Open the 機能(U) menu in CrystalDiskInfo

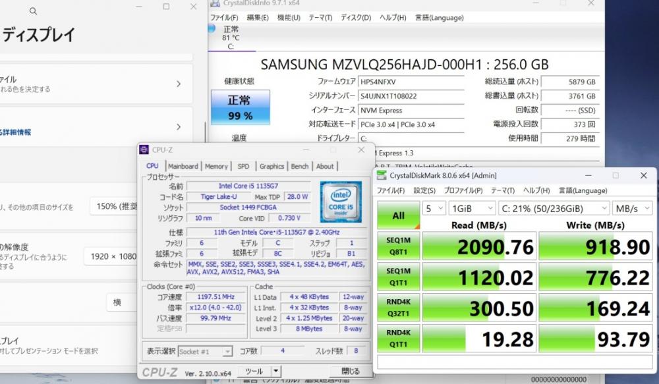289,18
